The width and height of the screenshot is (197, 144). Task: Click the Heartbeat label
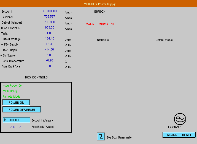coord(174,127)
